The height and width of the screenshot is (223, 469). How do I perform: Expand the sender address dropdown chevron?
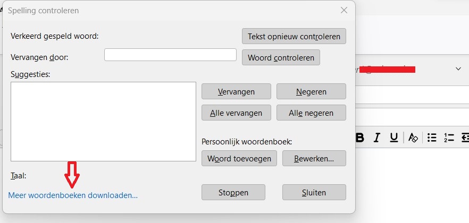[x=458, y=69]
